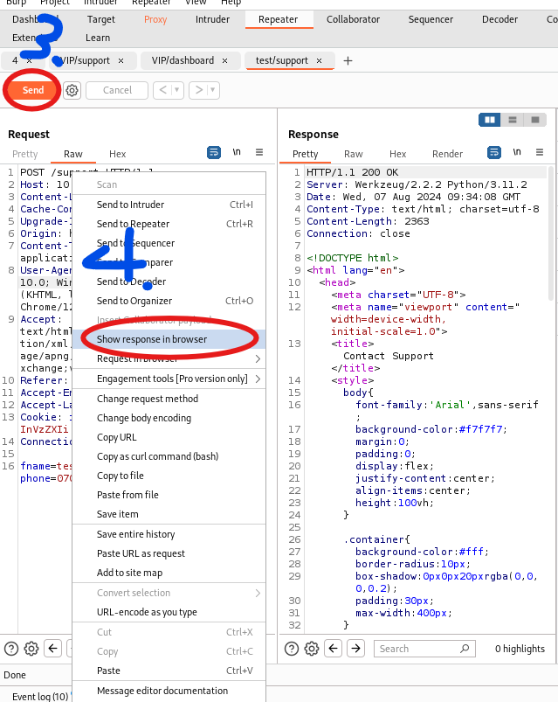Select Change request method

[x=169, y=399]
